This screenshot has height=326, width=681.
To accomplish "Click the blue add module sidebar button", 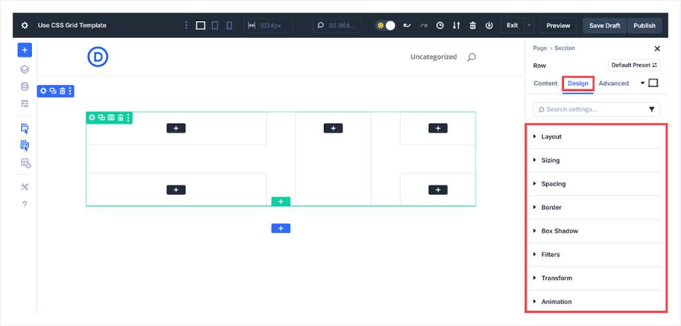I will 25,50.
